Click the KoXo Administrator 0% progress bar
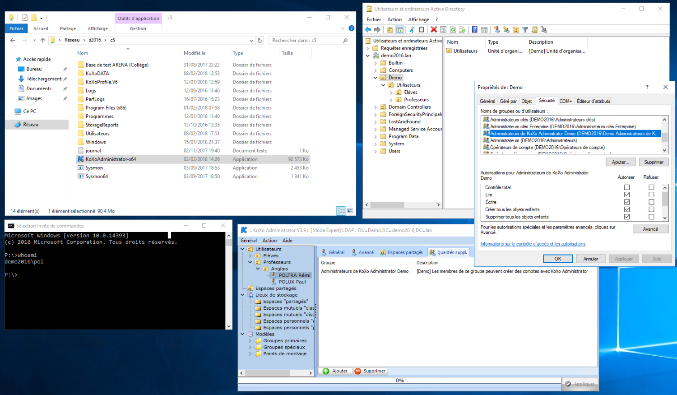The height and width of the screenshot is (395, 677). tap(400, 381)
